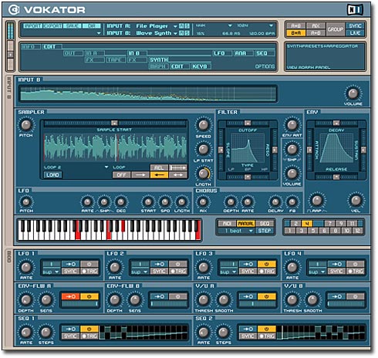Select slot 4 in the number grid
The width and height of the screenshot is (378, 358).
pyautogui.click(x=307, y=224)
